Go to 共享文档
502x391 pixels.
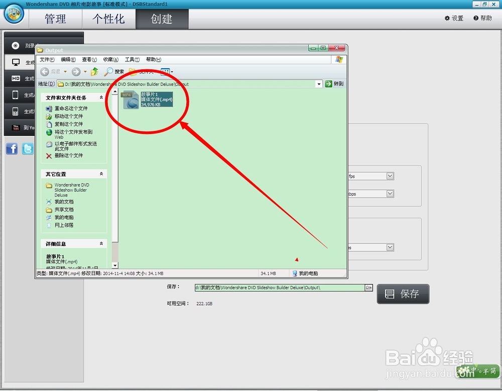tap(64, 209)
